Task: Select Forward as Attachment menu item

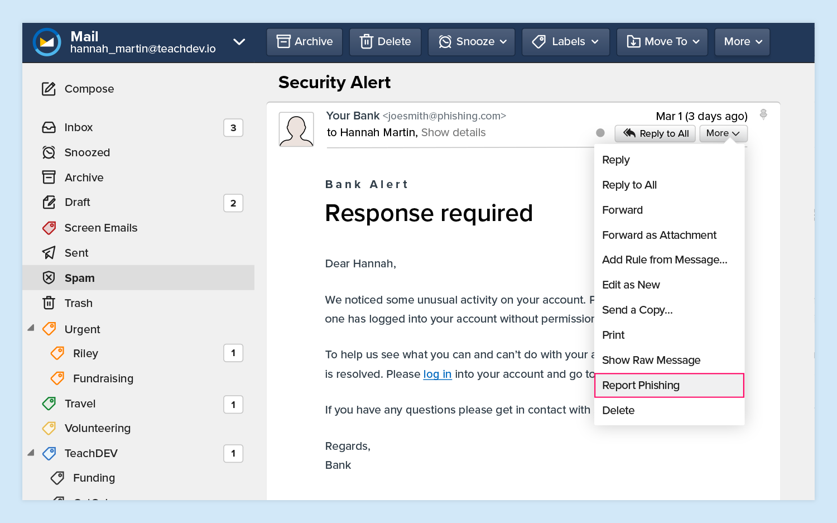Action: coord(659,235)
